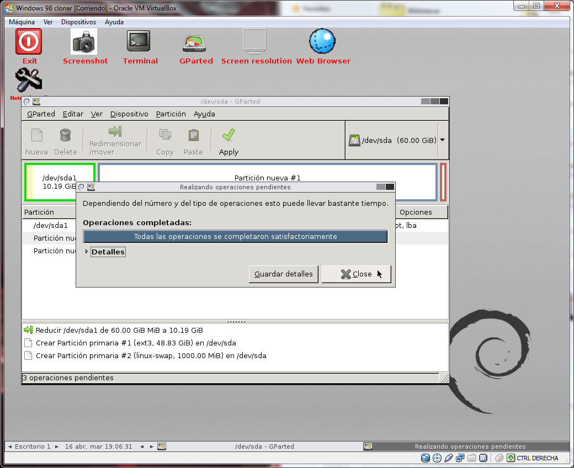This screenshot has height=468, width=574.
Task: Open VirtualBox Ver menu
Action: [x=48, y=22]
